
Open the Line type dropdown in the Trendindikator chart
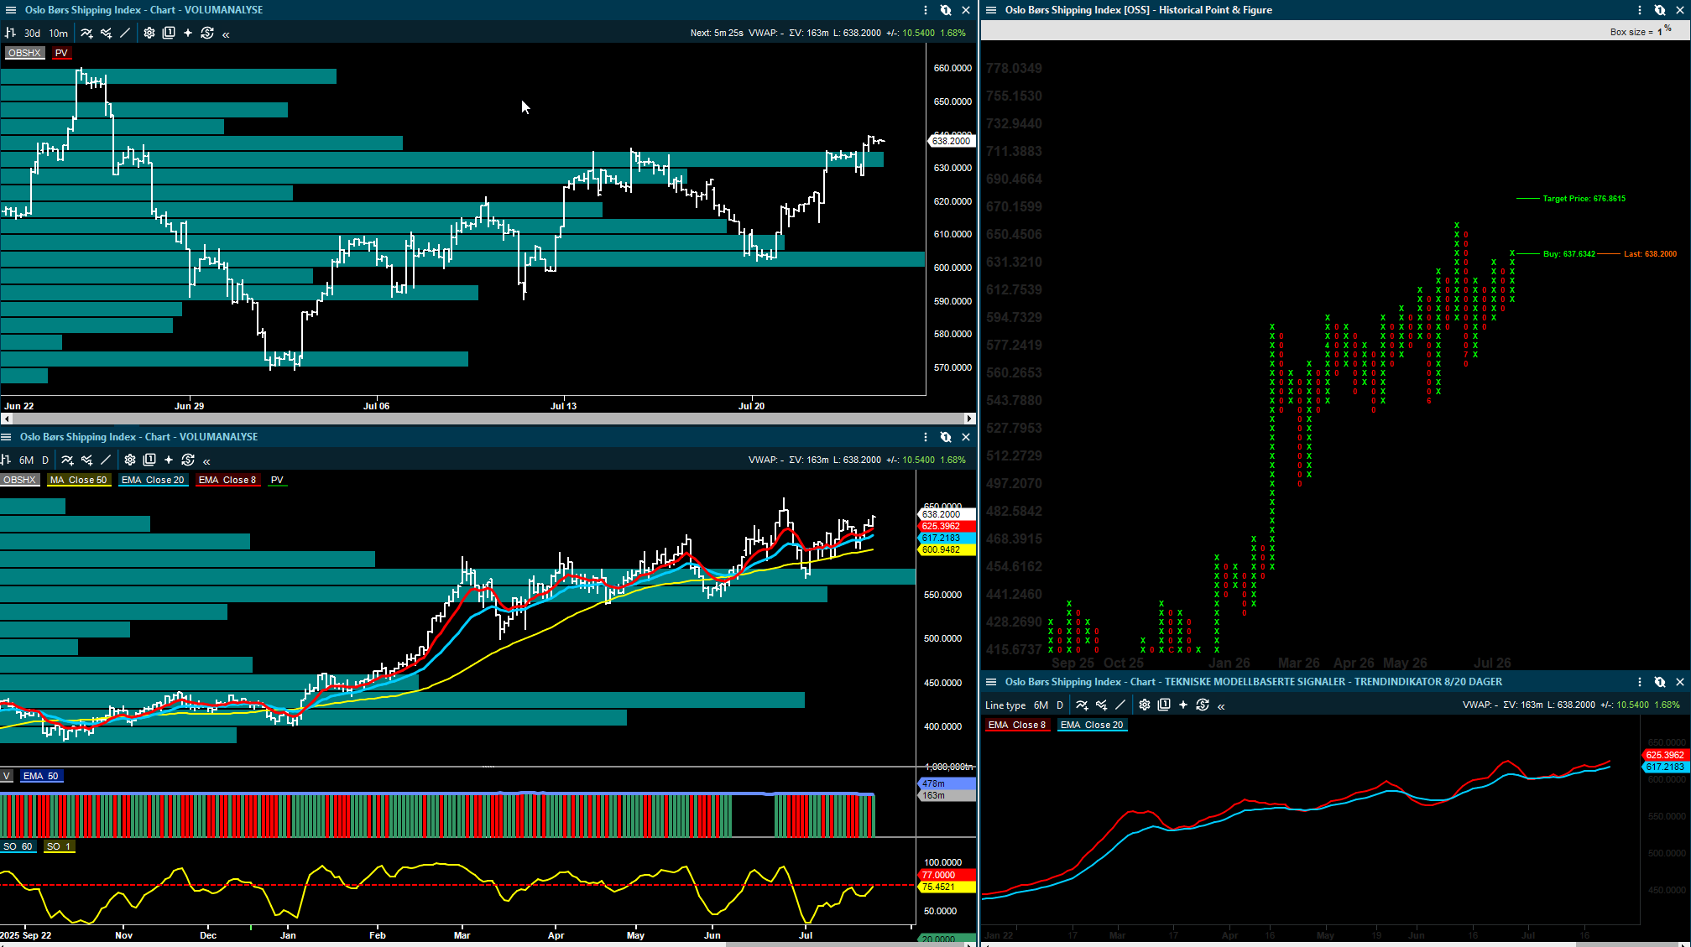[x=1005, y=705]
